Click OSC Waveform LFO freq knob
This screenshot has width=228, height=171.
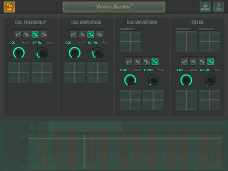153,80
